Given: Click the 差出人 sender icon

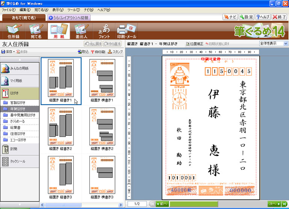Looking at the screenshot, I should click(80, 32).
